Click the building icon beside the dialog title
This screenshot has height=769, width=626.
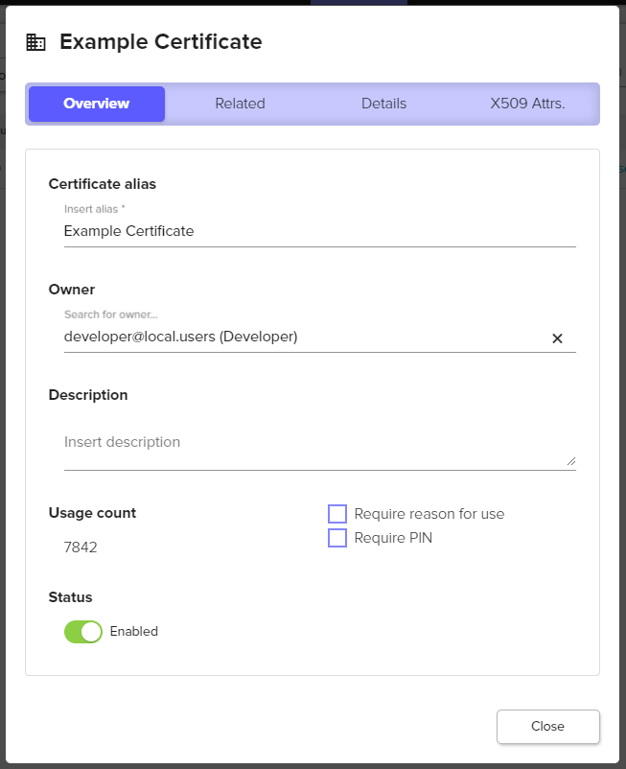coord(35,42)
